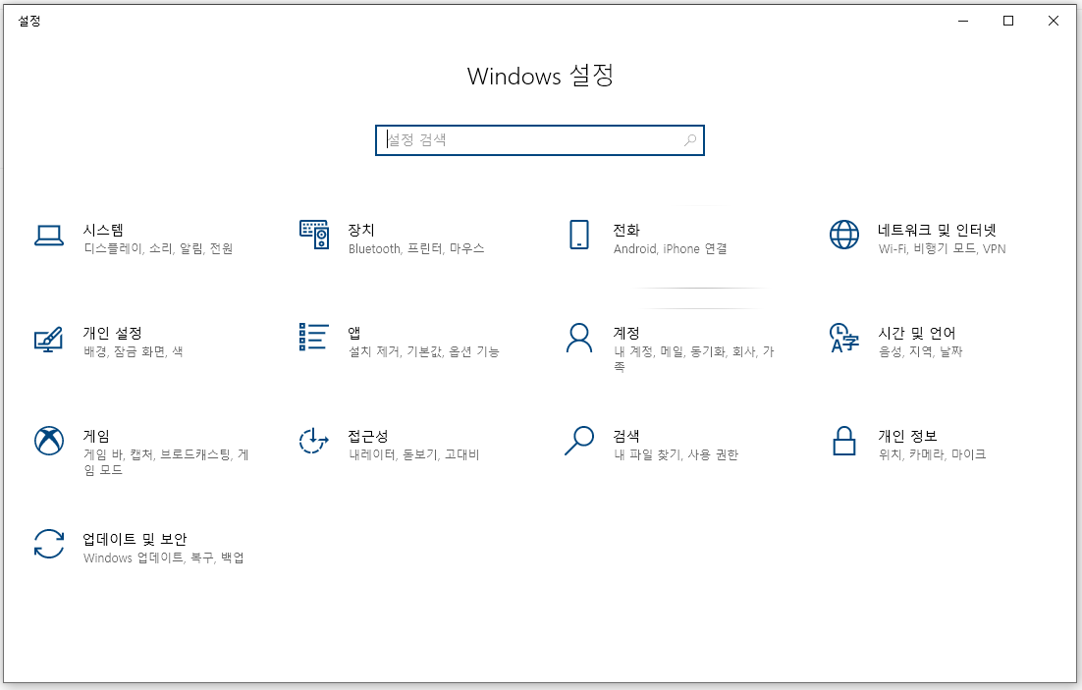Image resolution: width=1082 pixels, height=690 pixels.
Task: Open the 개인 설정 paintbrush icon
Action: pyautogui.click(x=49, y=339)
